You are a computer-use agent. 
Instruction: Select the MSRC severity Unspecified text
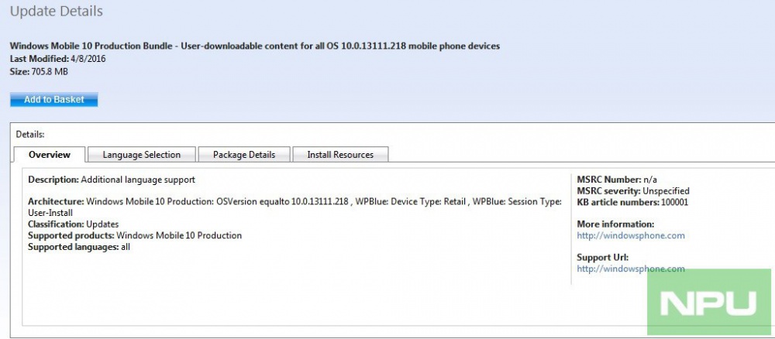coord(633,191)
